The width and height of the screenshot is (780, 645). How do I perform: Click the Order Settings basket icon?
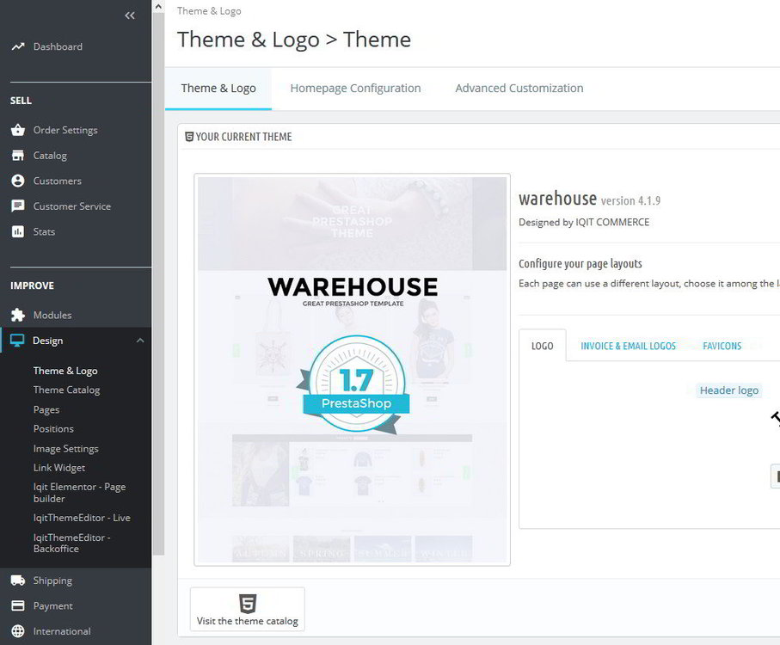(18, 130)
